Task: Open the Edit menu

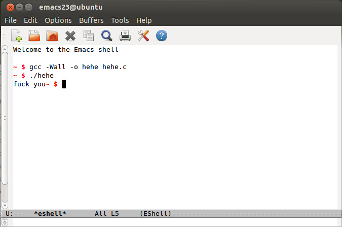Action: [30, 20]
